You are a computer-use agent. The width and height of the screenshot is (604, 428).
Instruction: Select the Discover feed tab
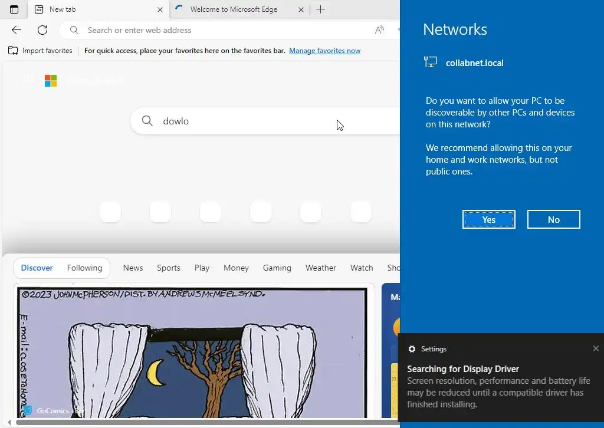[x=37, y=268]
